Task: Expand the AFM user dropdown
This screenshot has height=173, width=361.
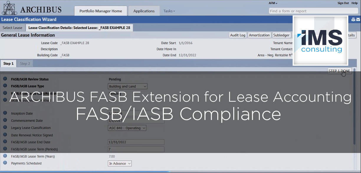Action: click(x=273, y=3)
